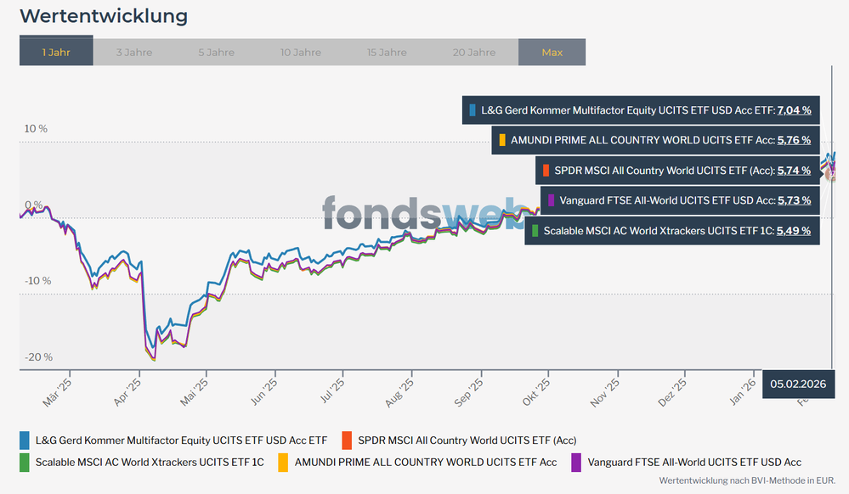Click green color marker in Scalable tooltip
849x494 pixels.
click(535, 231)
